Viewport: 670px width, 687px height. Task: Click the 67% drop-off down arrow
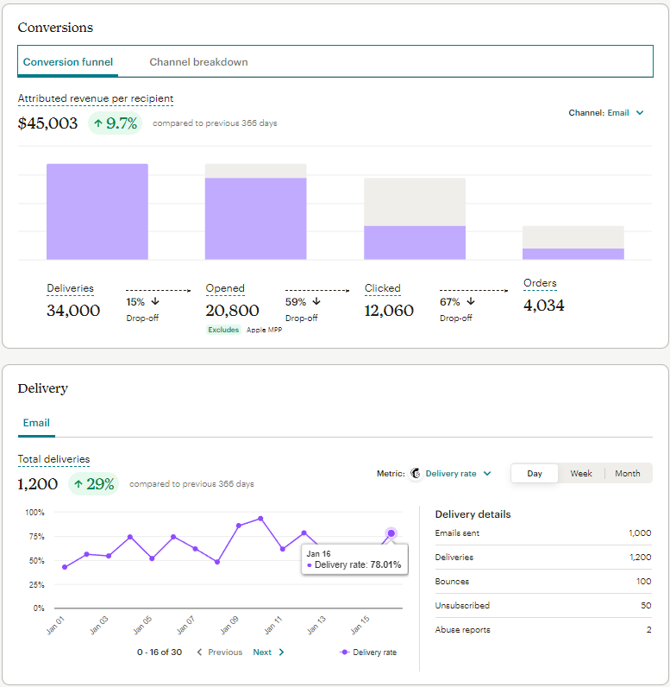[471, 301]
